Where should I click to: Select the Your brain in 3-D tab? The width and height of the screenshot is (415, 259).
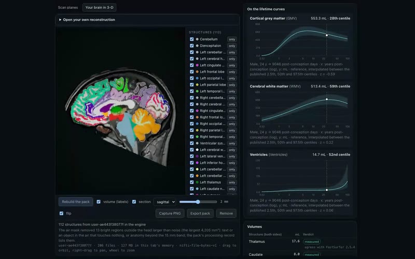[x=99, y=7]
